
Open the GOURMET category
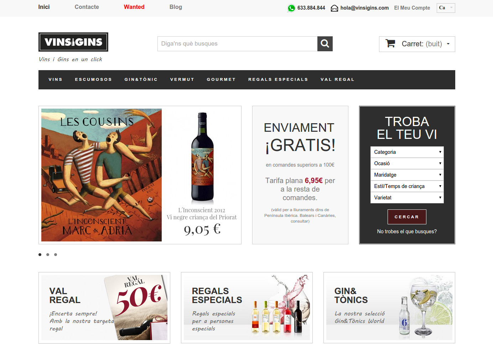point(221,79)
